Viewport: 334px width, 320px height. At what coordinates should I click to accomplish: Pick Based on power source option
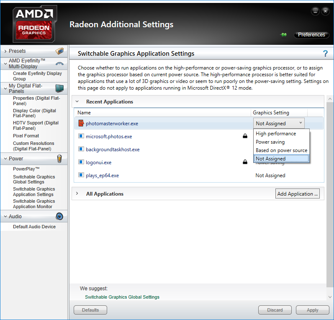[281, 150]
